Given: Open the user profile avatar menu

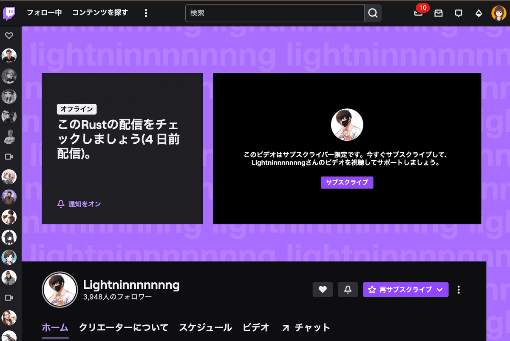Looking at the screenshot, I should pos(498,13).
